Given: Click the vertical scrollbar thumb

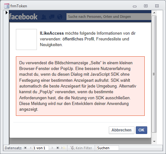Looking at the screenshot, I should pos(154,74).
